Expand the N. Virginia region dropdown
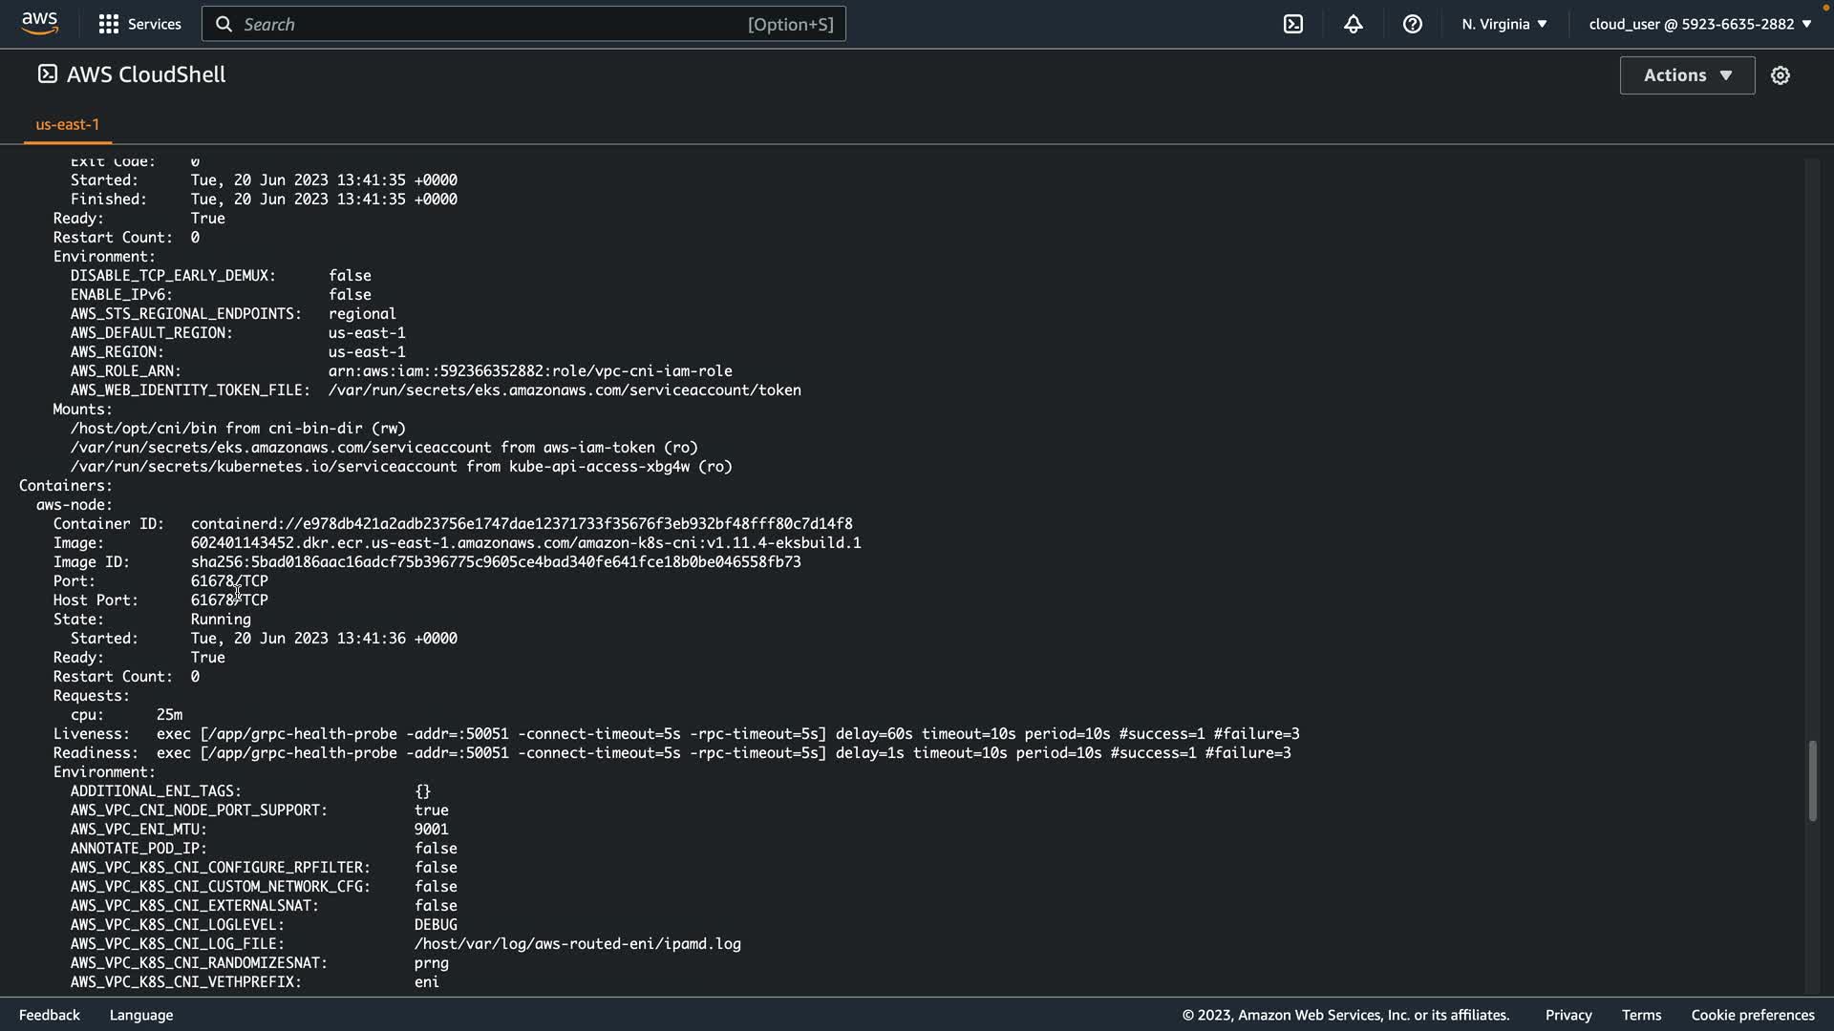Image resolution: width=1834 pixels, height=1031 pixels. point(1503,24)
